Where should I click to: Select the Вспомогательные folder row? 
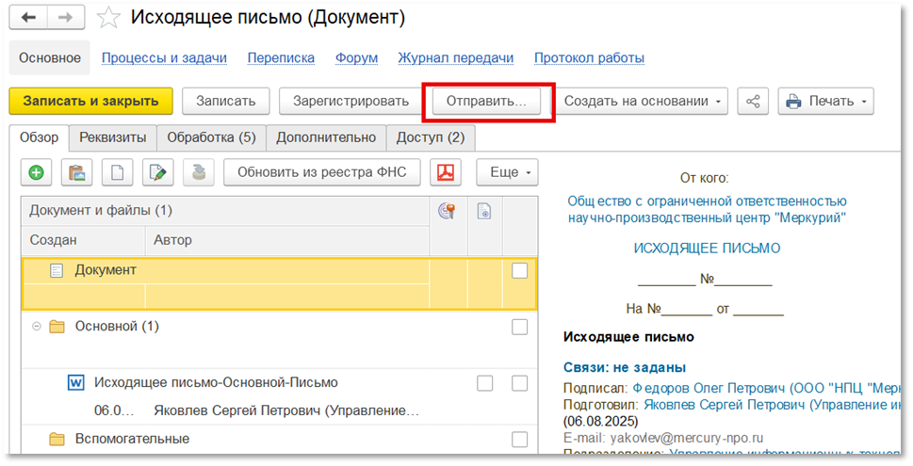[x=280, y=440]
